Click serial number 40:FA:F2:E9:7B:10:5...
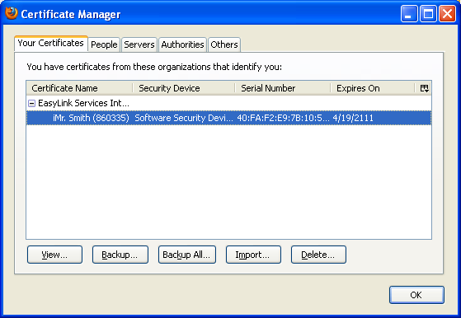The image size is (461, 318). (283, 118)
